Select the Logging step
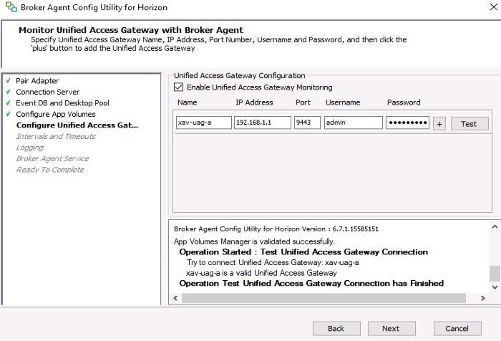Screen dimensions: 501x341 (x=30, y=148)
